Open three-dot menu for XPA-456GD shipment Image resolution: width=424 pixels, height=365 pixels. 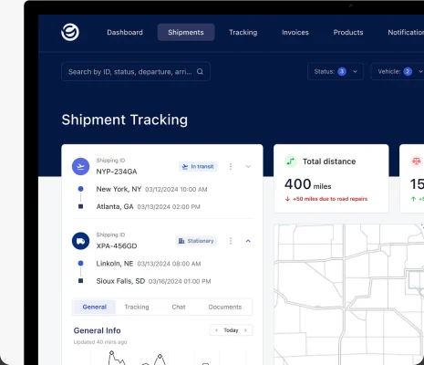231,241
